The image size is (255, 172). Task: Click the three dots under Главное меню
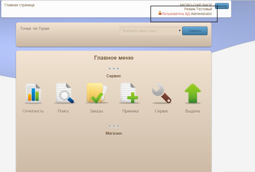[x=114, y=69]
